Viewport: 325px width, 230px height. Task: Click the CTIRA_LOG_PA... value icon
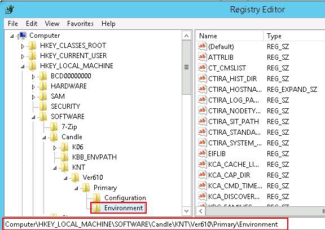pyautogui.click(x=203, y=100)
